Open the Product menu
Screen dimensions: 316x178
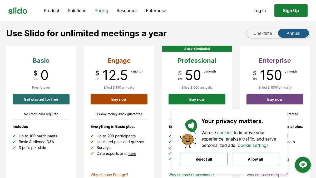51,11
